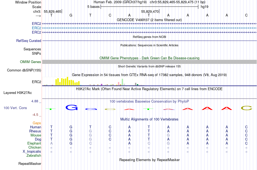This screenshot has height=170, width=257.
Task: Click the hg19 label beside scale bar
Action: click(x=205, y=7)
